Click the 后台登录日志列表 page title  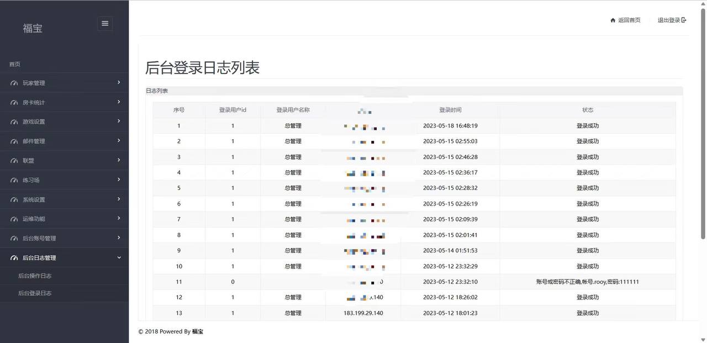click(x=202, y=67)
